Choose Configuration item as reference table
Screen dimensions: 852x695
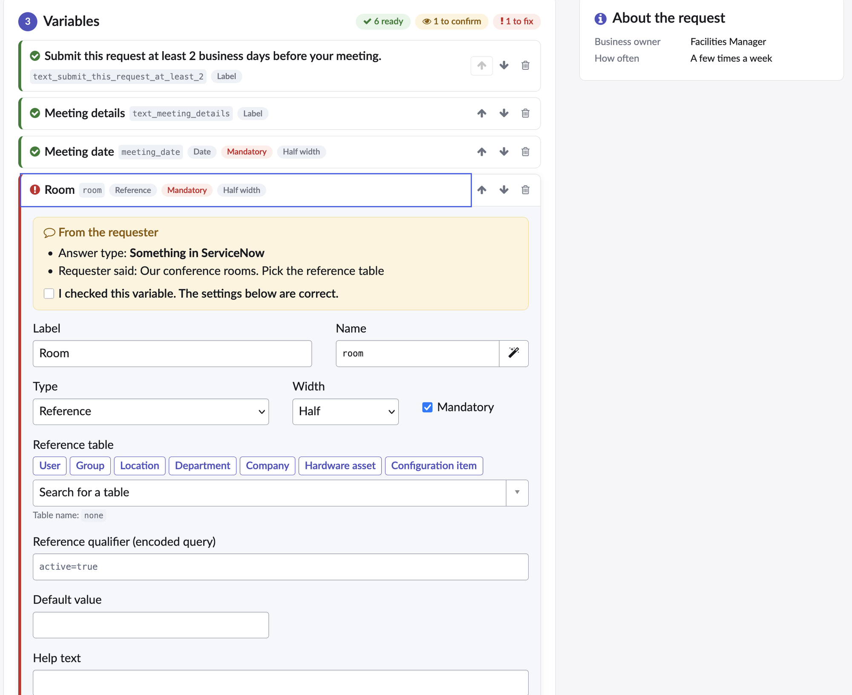[x=434, y=465]
